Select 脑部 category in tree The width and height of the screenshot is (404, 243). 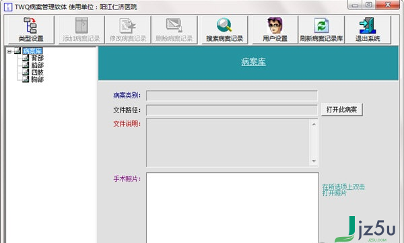pyautogui.click(x=38, y=65)
